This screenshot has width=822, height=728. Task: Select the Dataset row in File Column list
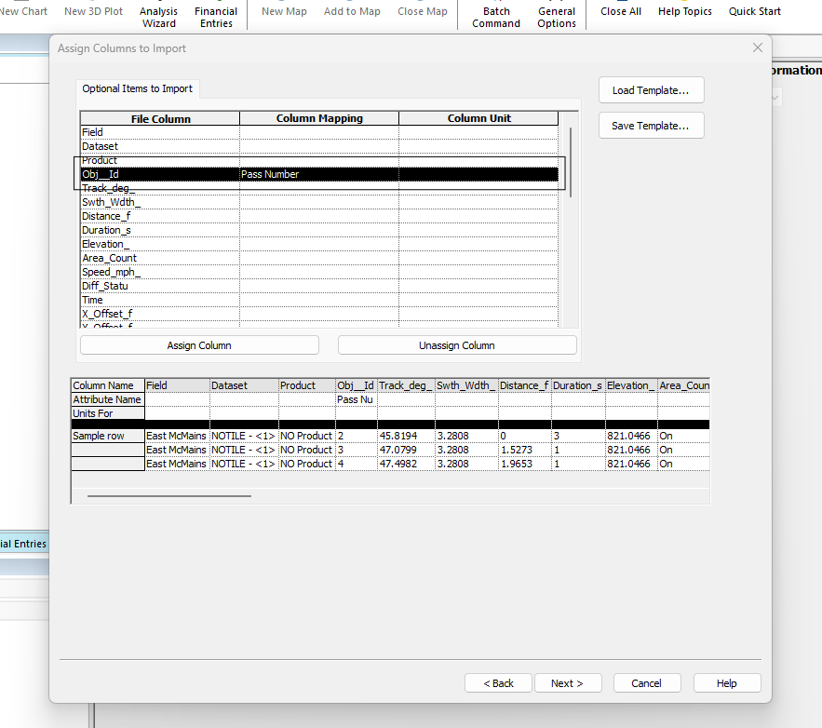coord(319,146)
